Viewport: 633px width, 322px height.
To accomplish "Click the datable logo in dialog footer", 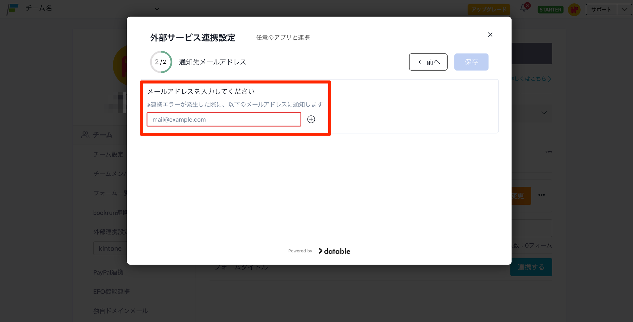I will (x=334, y=251).
